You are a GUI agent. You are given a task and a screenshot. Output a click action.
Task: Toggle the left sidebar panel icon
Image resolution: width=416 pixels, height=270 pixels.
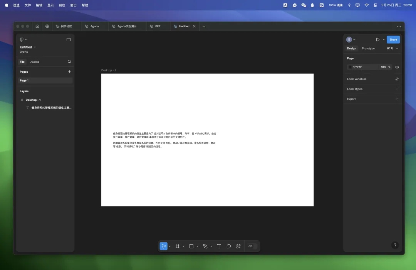(x=69, y=40)
